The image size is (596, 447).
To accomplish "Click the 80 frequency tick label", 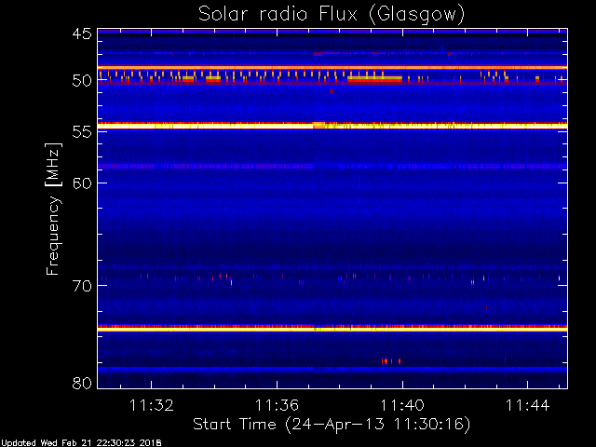I will click(82, 383).
